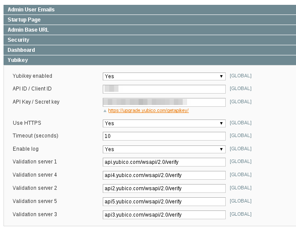The image size is (296, 250).
Task: Open the Yubikey enabled dropdown
Action: 164,76
